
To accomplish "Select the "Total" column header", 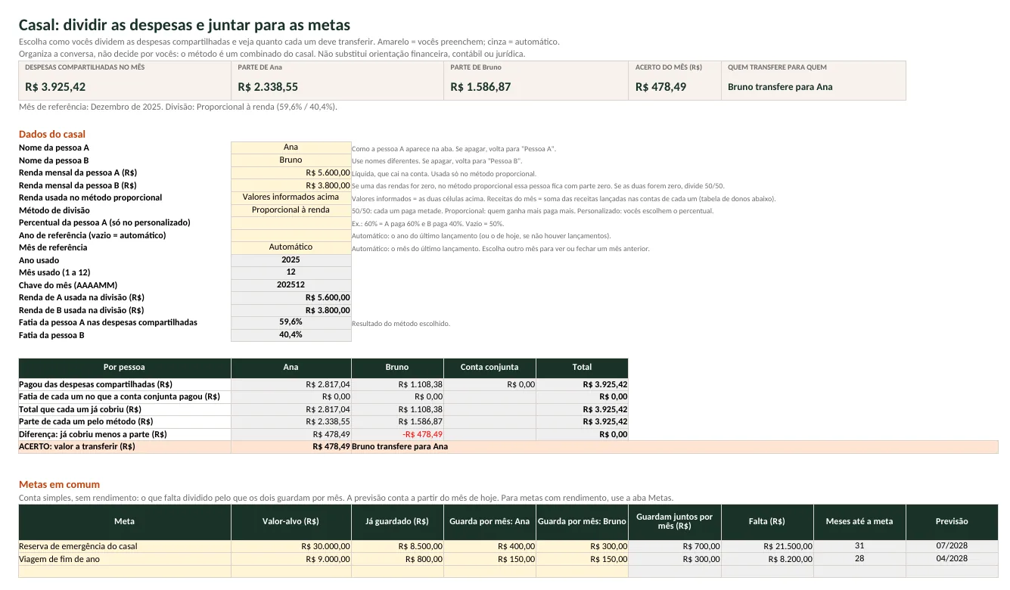I will [582, 368].
